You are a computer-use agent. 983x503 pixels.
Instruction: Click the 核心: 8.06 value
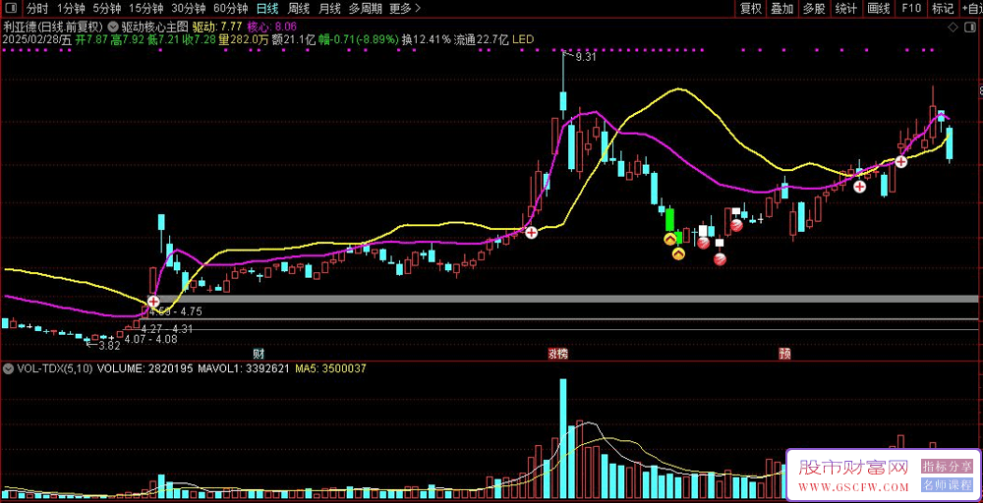coord(272,27)
